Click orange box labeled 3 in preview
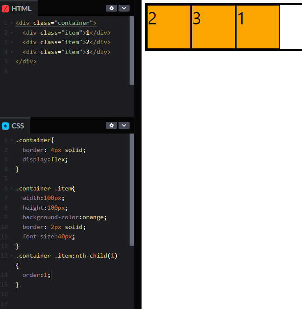The width and height of the screenshot is (302, 309). pyautogui.click(x=213, y=27)
